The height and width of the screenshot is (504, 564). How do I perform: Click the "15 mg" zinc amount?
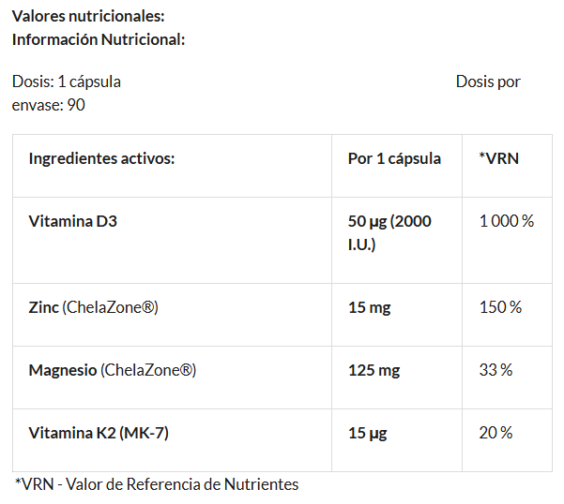click(369, 307)
